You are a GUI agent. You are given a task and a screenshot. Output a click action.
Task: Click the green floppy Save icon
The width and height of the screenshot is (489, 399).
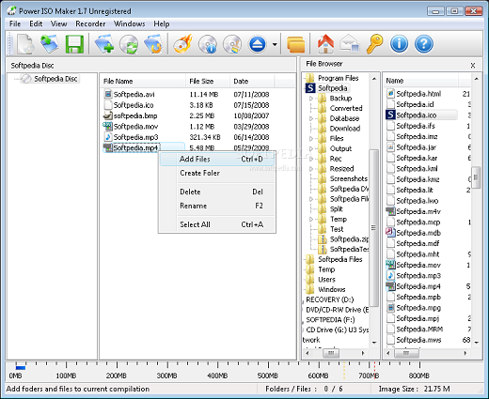tap(74, 44)
